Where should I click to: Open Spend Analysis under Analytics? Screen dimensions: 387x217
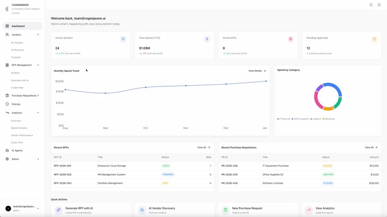19,128
